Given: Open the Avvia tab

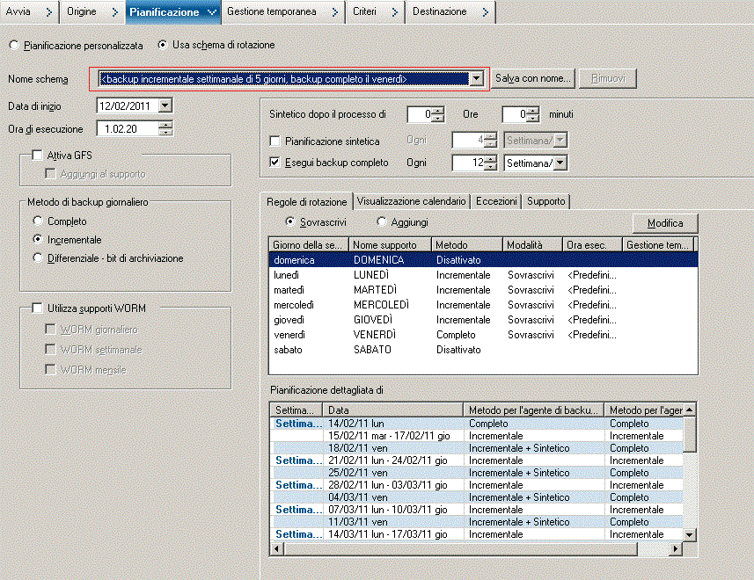Looking at the screenshot, I should point(19,11).
